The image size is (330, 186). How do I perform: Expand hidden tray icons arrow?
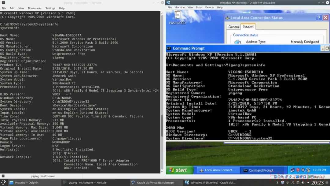coord(308,183)
